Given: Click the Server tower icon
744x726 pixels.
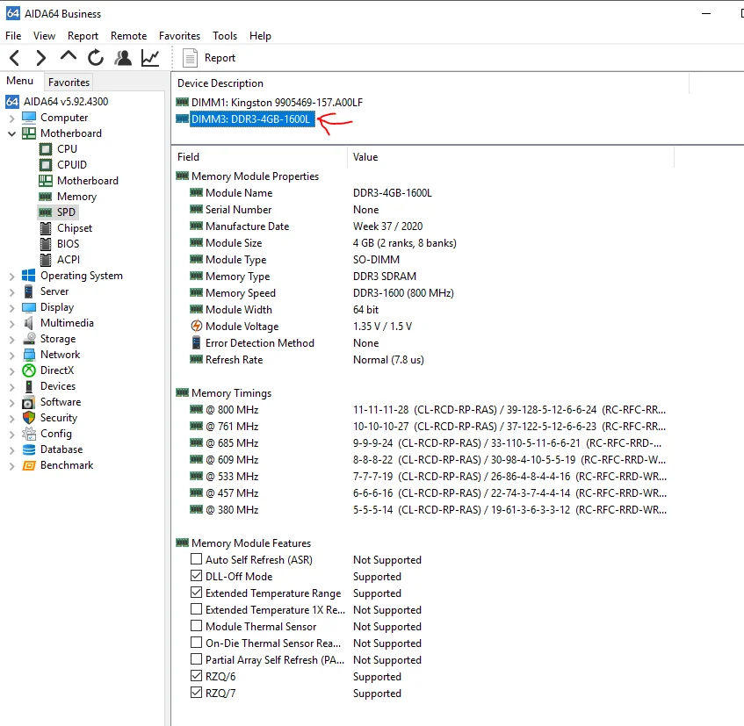Looking at the screenshot, I should [29, 291].
